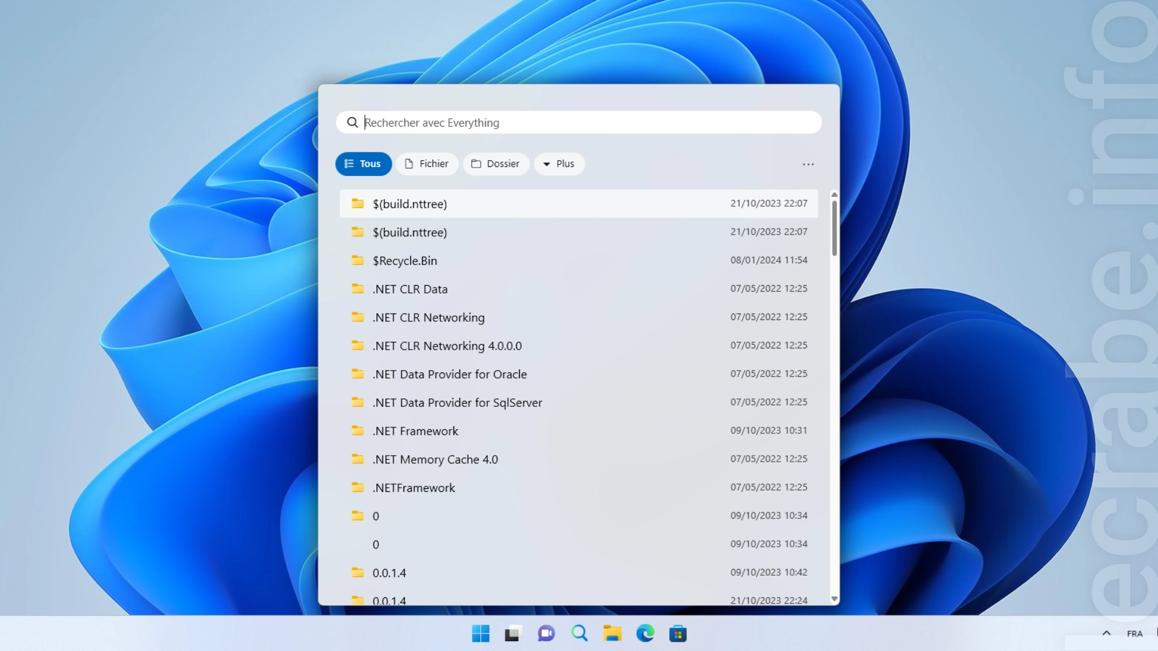This screenshot has height=651, width=1158.
Task: Open the Everything search taskbar icon
Action: (x=580, y=634)
